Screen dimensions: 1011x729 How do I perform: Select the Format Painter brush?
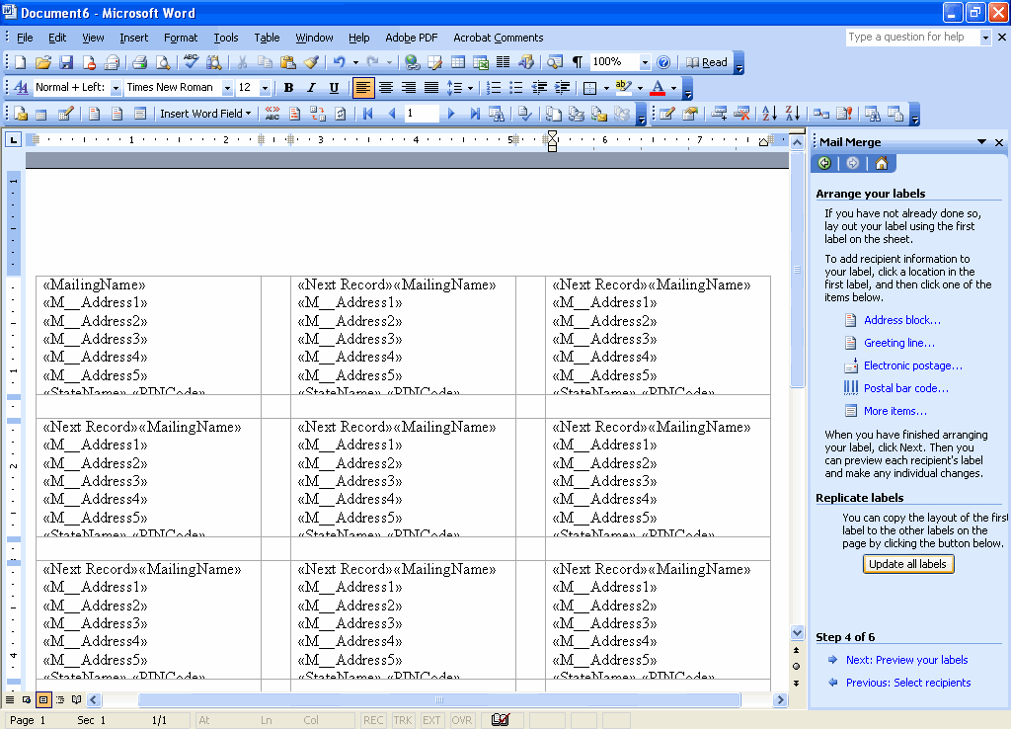(x=311, y=62)
